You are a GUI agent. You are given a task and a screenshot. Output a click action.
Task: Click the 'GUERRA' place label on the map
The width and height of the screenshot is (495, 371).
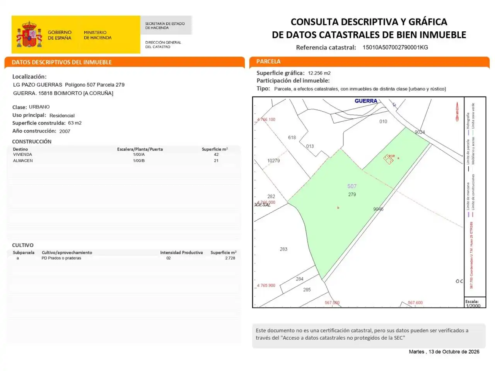366,101
